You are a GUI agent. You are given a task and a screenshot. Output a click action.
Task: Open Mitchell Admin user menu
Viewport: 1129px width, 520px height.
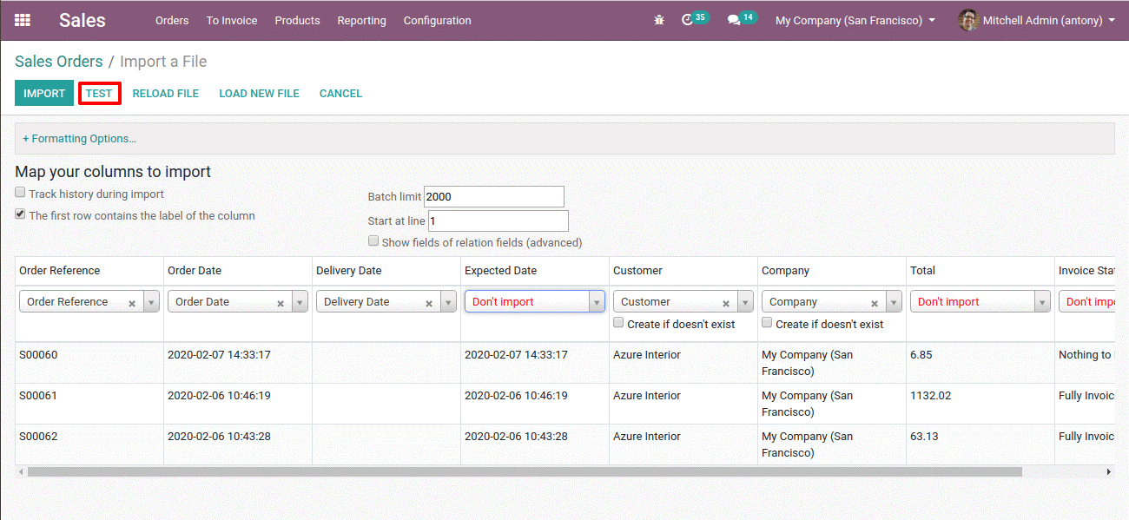point(1037,20)
